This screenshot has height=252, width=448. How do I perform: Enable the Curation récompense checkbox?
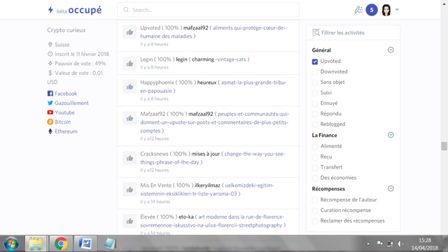tap(315, 211)
